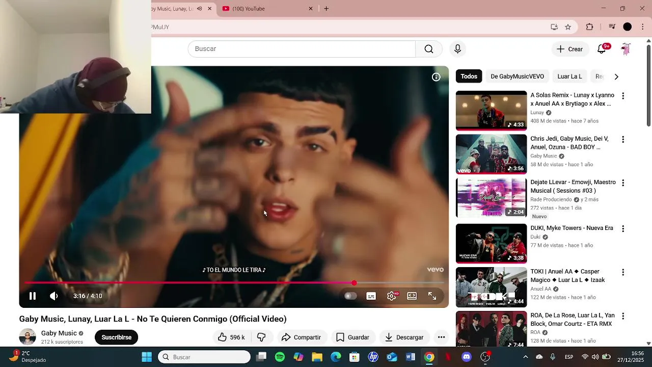Toggle the autoplay switch in player
This screenshot has width=652, height=367.
pyautogui.click(x=350, y=296)
